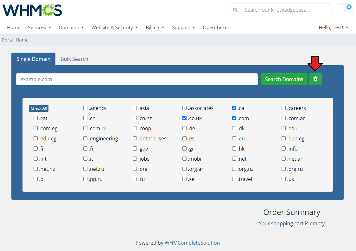
Task: Check the .de extension
Action: point(184,128)
